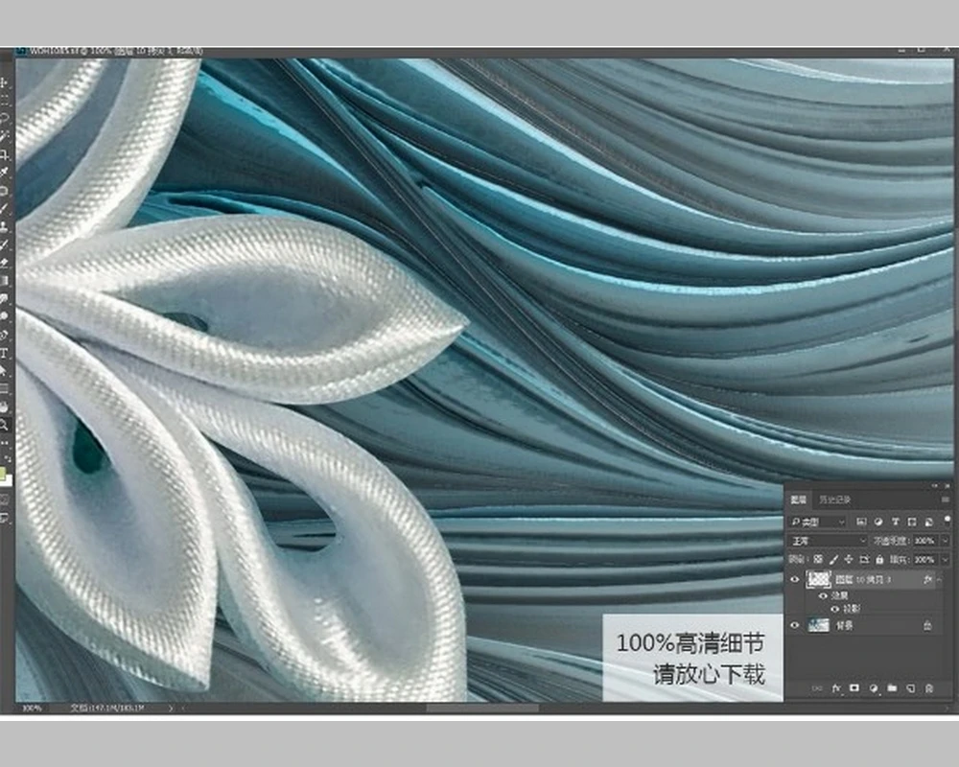
Task: Open the status bar info arrow
Action: pos(171,708)
